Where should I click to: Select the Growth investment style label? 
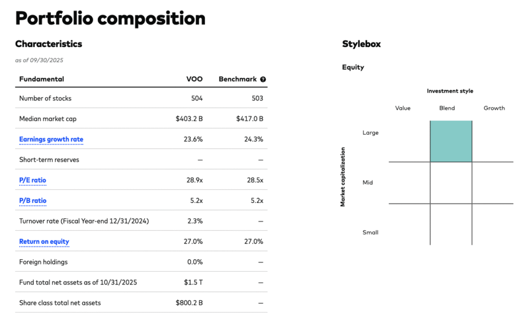494,108
